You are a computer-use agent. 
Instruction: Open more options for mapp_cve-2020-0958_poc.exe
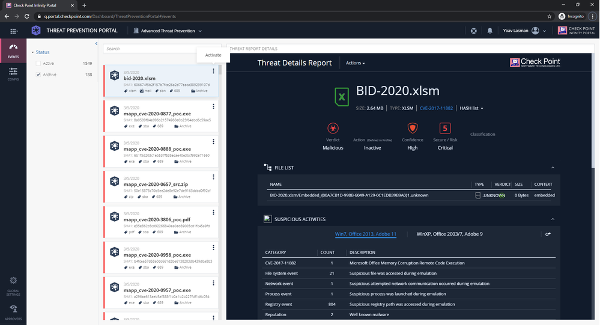[x=214, y=248]
